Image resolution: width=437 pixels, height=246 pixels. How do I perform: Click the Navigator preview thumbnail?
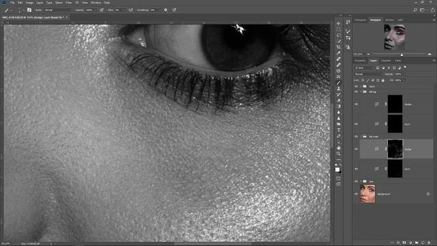pyautogui.click(x=395, y=37)
